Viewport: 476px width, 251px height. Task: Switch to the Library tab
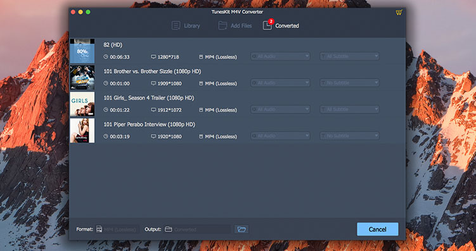coord(186,26)
